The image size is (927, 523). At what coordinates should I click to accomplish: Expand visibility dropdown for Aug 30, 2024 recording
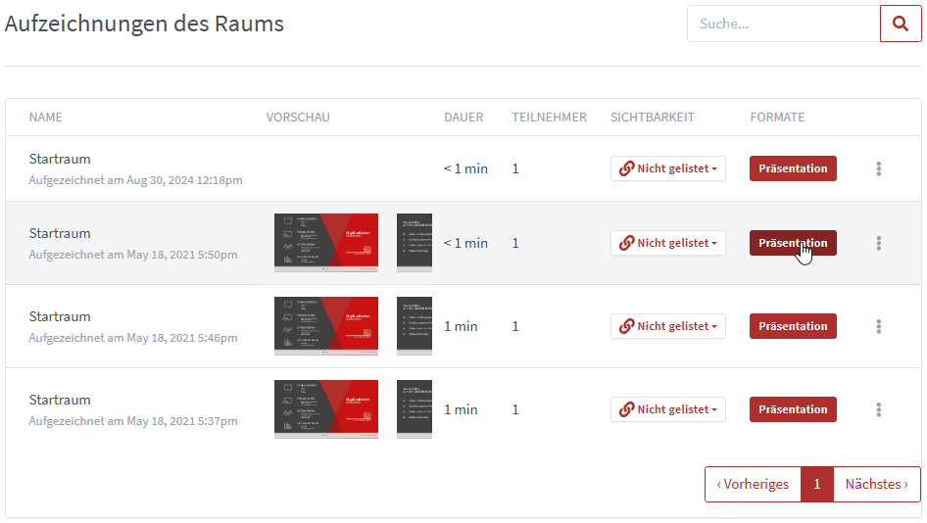tap(668, 169)
